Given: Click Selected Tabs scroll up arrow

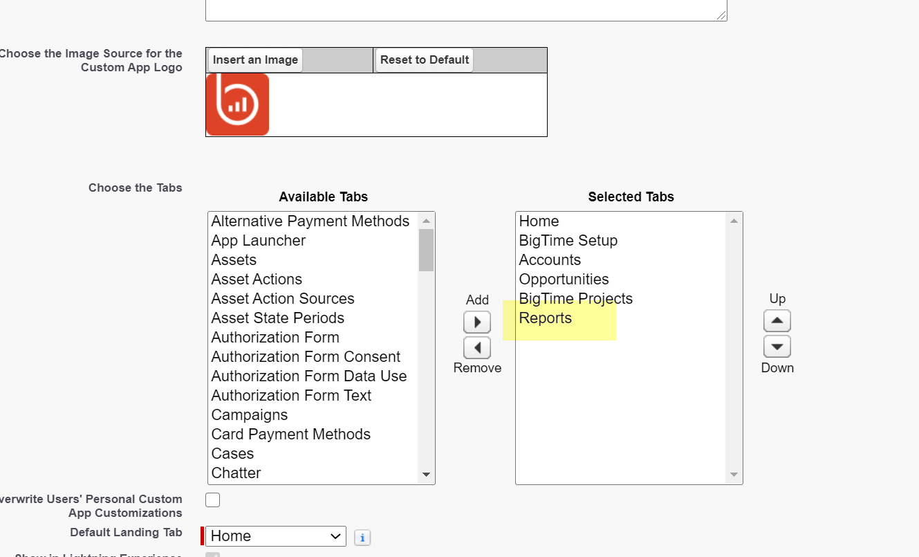Looking at the screenshot, I should tap(734, 221).
